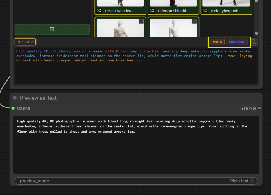Click the word 'Brown' in preview prompt
This screenshot has width=271, height=195.
coord(121,51)
